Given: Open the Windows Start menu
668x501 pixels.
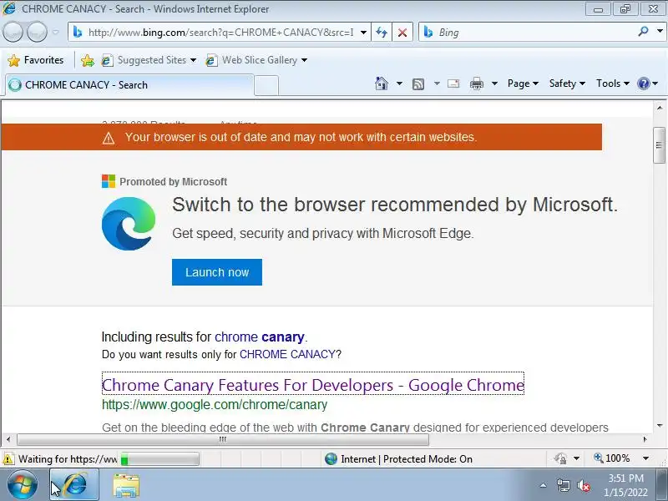Looking at the screenshot, I should (x=23, y=485).
